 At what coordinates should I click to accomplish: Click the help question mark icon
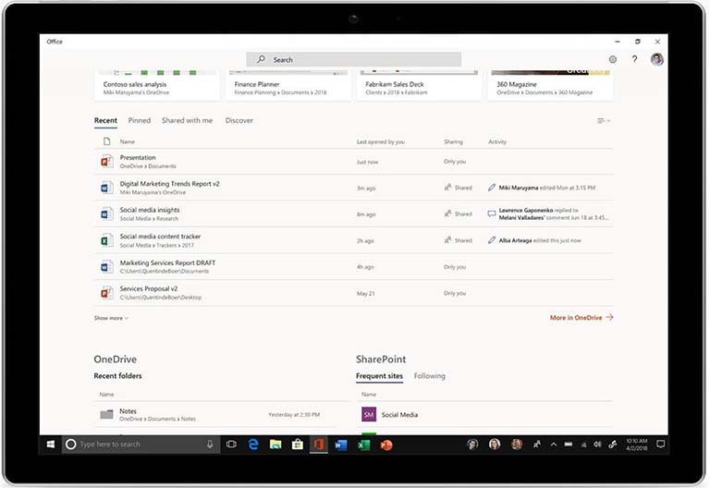(x=635, y=59)
